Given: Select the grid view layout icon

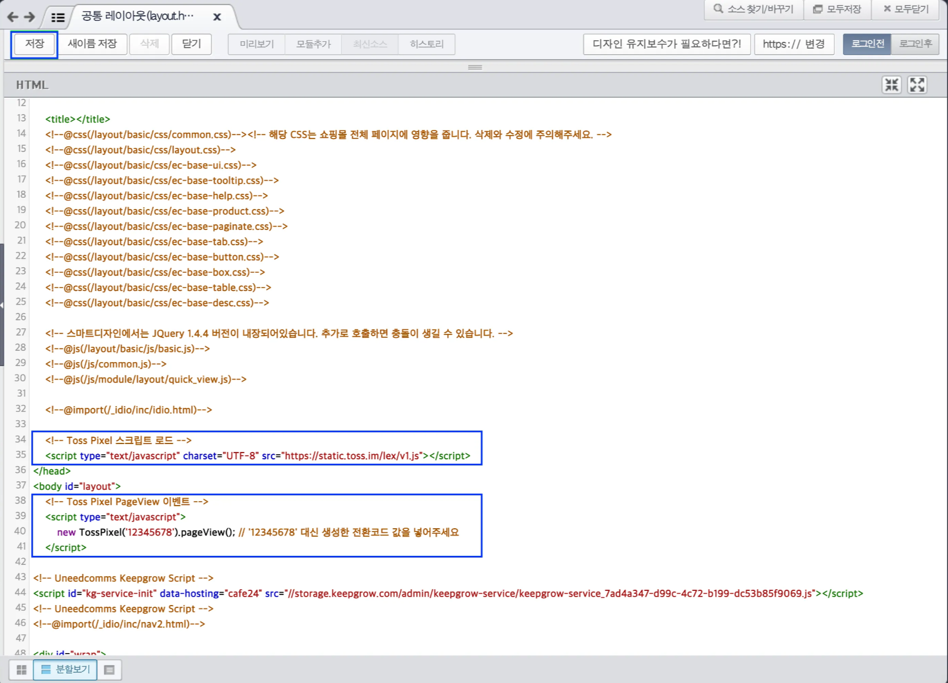Looking at the screenshot, I should (x=21, y=669).
